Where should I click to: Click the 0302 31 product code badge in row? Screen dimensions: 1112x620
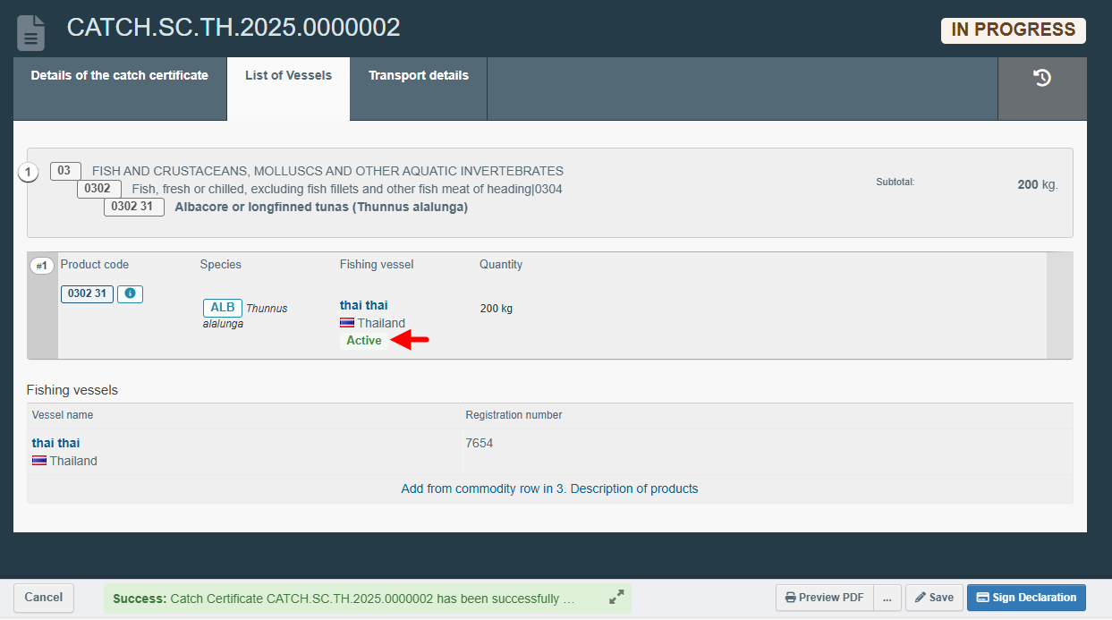point(87,293)
